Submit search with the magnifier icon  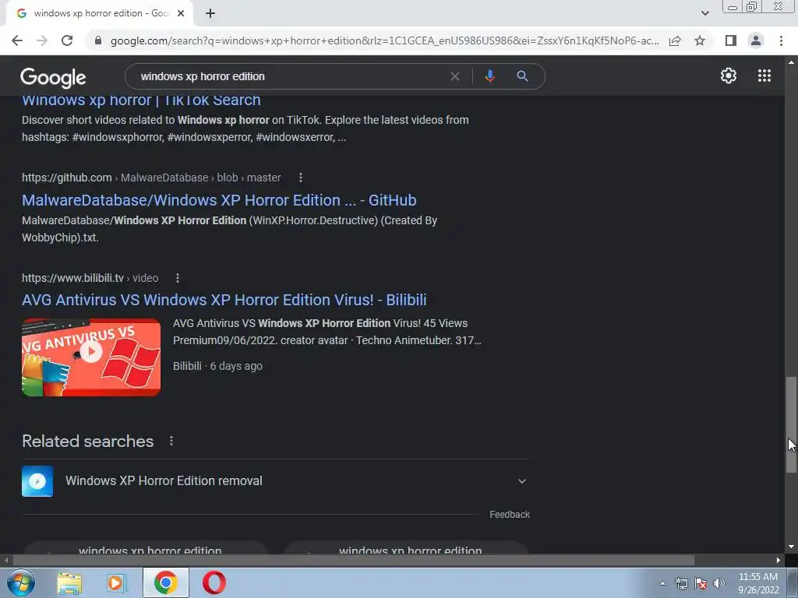(x=522, y=76)
